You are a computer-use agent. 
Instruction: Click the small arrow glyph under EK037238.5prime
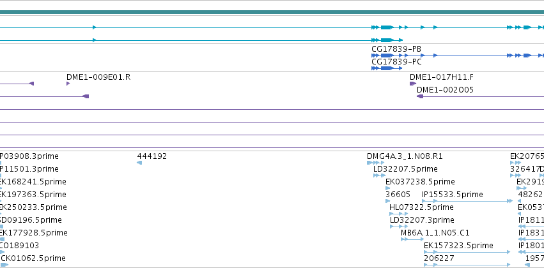point(388,188)
